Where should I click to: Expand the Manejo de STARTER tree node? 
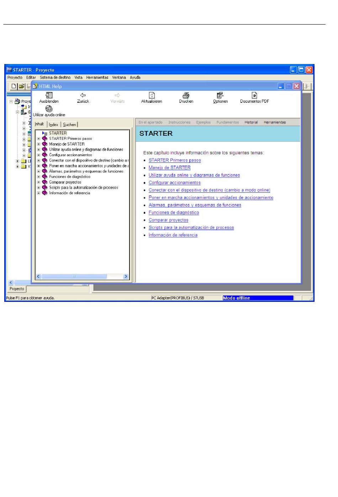[x=38, y=144]
